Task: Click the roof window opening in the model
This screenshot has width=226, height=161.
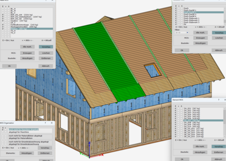Action: click(x=153, y=71)
